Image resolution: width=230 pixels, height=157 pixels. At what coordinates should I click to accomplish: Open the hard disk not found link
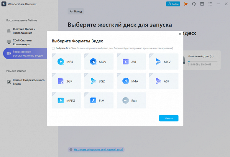(98, 150)
